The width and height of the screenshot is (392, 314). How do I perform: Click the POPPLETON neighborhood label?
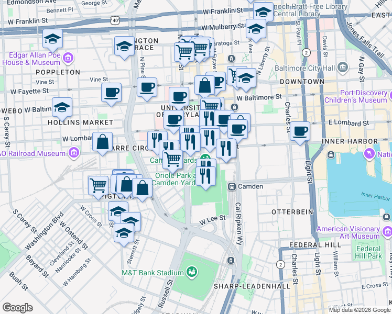(x=58, y=72)
